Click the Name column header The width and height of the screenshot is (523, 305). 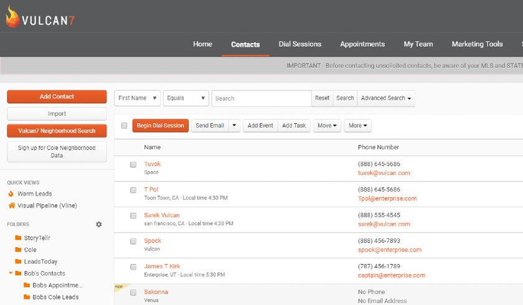click(x=152, y=147)
